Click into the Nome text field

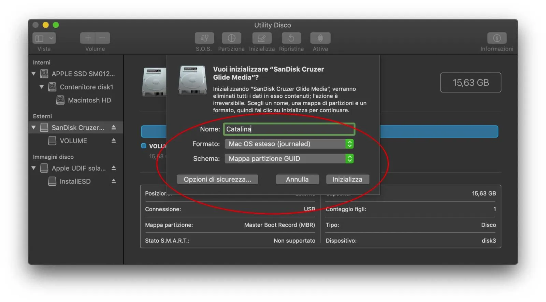[x=289, y=129]
